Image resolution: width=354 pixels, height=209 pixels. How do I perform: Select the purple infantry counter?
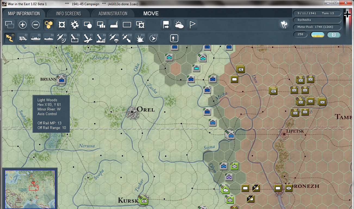(229, 177)
